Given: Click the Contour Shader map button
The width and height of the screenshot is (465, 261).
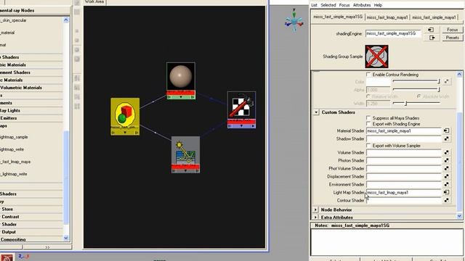Looking at the screenshot, I should pyautogui.click(x=446, y=200).
